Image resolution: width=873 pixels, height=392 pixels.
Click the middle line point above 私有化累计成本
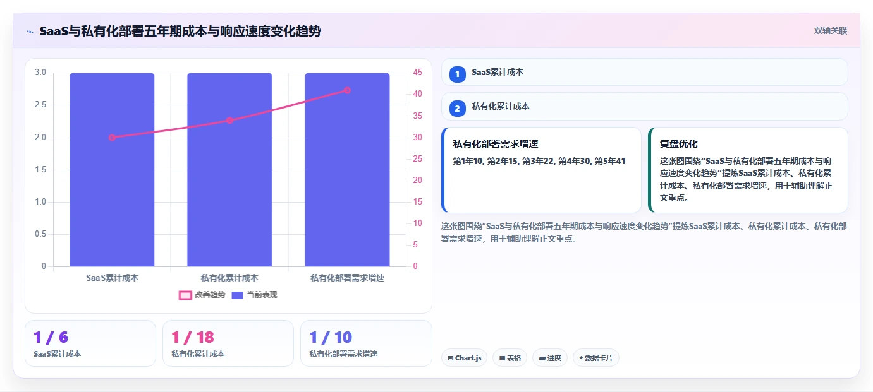pyautogui.click(x=229, y=120)
